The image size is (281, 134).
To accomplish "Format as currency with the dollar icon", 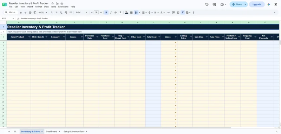I will 52,13.
